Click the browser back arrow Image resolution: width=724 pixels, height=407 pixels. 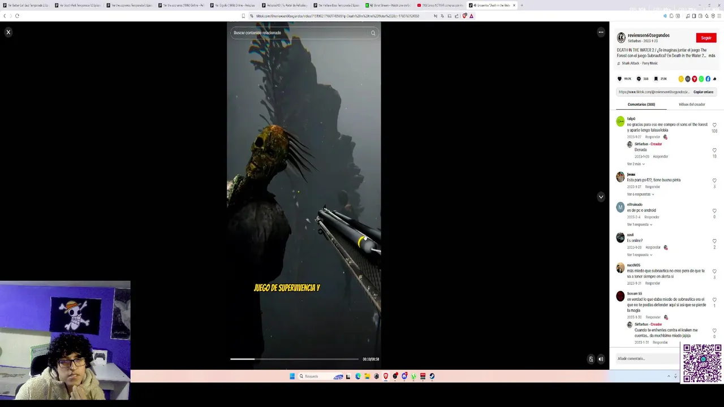[x=5, y=16]
